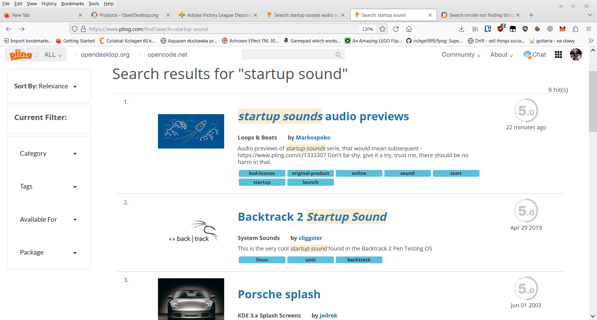Go forward with the arrow button
The width and height of the screenshot is (597, 320).
click(x=22, y=29)
